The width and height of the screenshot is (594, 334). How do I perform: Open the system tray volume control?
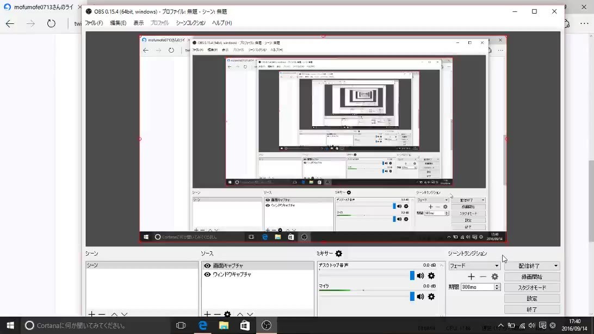coord(532,325)
